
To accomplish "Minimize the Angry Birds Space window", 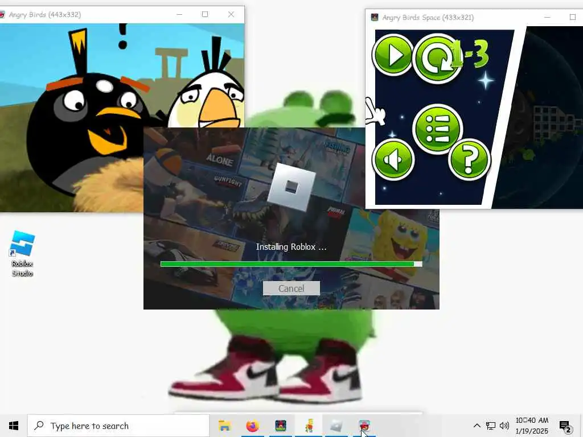I will pyautogui.click(x=547, y=17).
